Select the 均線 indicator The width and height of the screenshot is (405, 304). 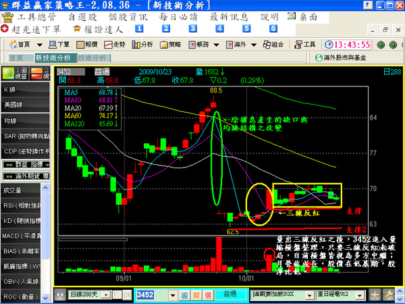(x=26, y=121)
